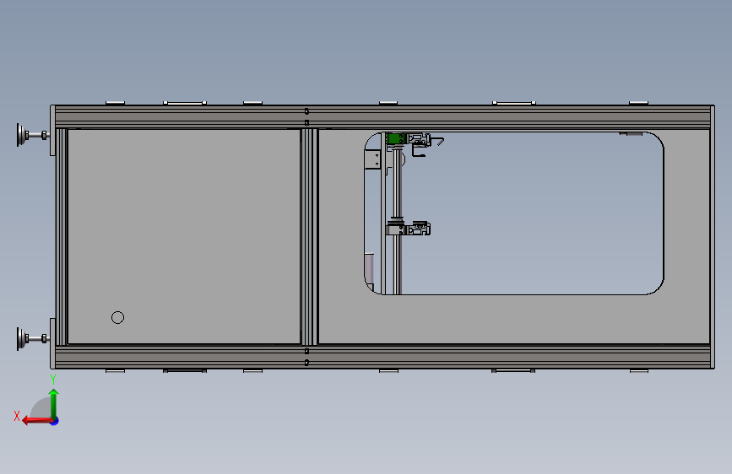This screenshot has width=732, height=474.
Task: Pick the small circular hole in left panel
Action: tap(117, 318)
